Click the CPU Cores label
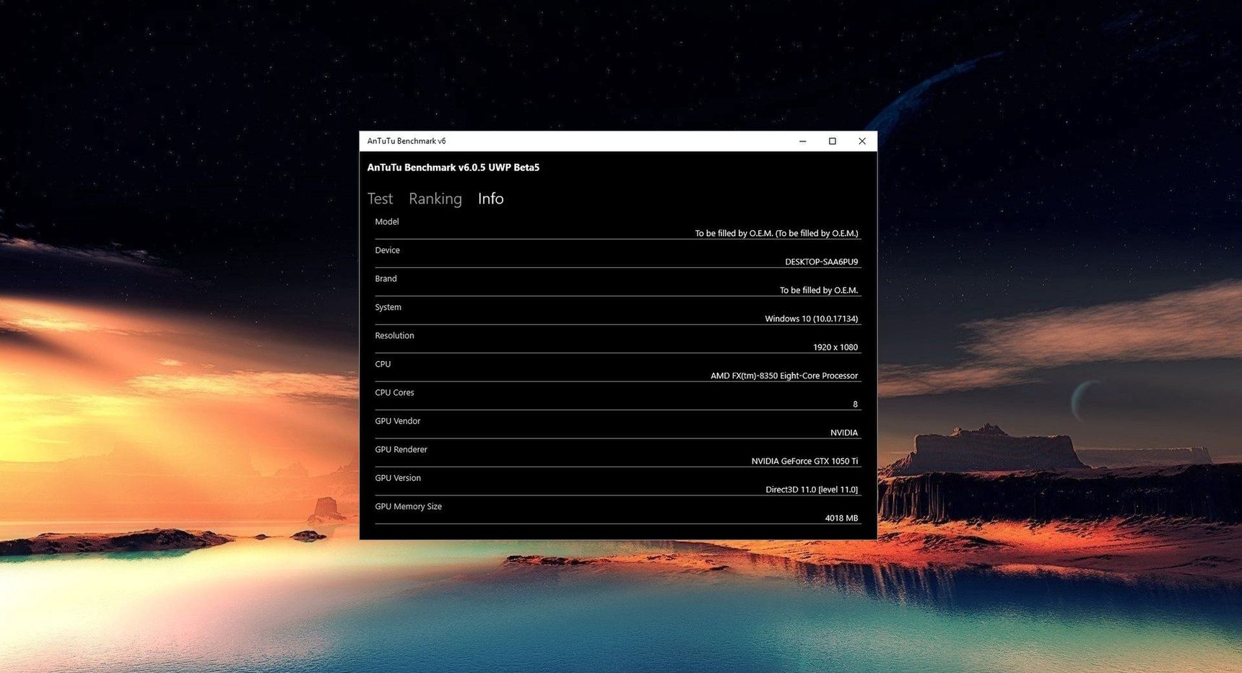 pyautogui.click(x=394, y=393)
